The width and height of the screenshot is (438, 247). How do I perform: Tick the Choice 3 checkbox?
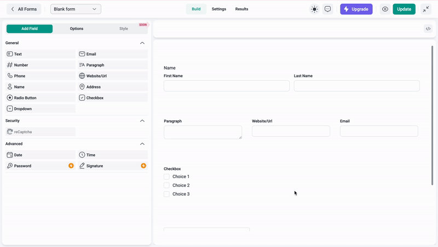pos(166,194)
